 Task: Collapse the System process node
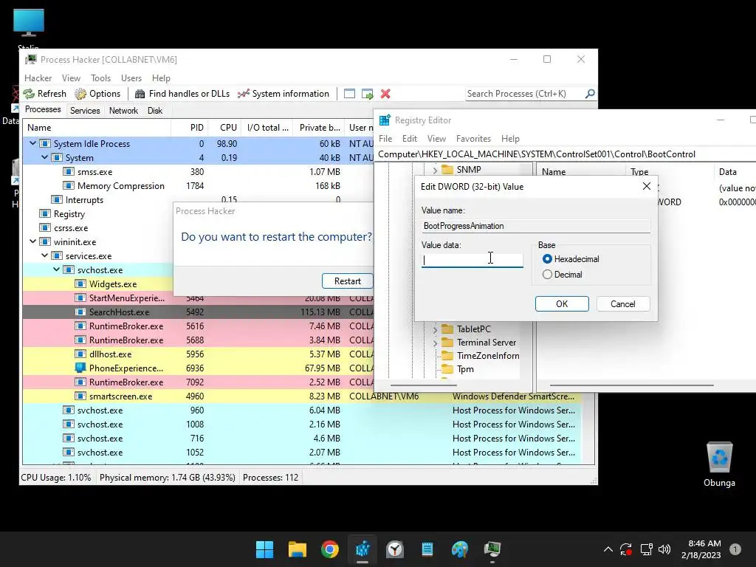coord(45,157)
